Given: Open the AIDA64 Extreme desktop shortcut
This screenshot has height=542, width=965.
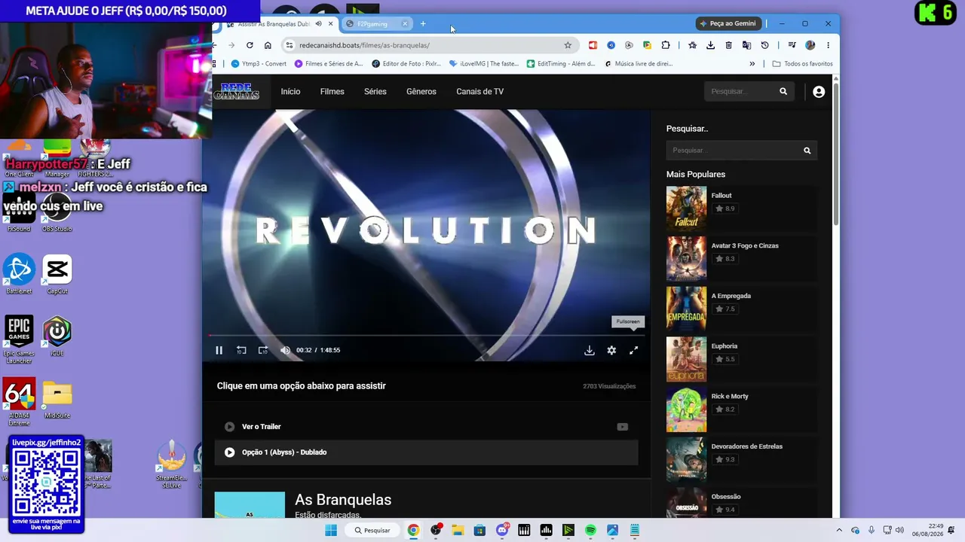Looking at the screenshot, I should click(x=19, y=402).
